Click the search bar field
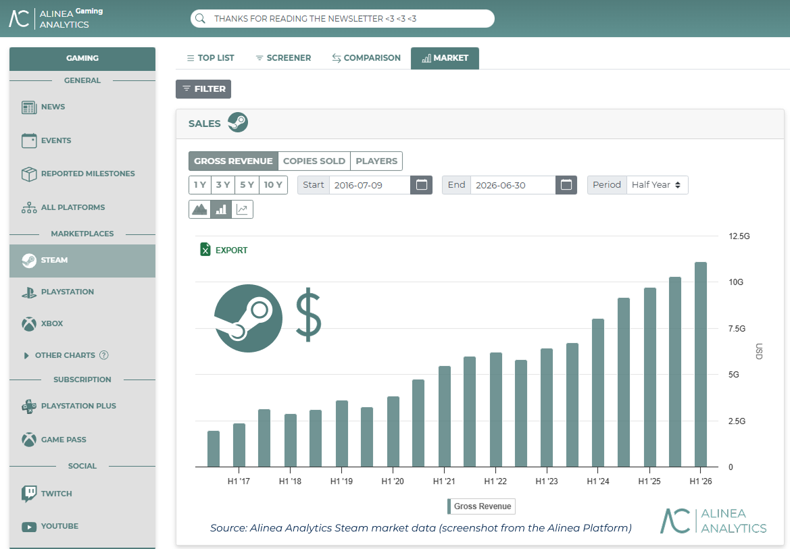This screenshot has height=549, width=790. 343,19
